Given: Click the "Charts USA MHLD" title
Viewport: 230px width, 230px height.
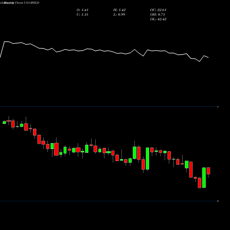Looking at the screenshot, I should click(27, 3).
